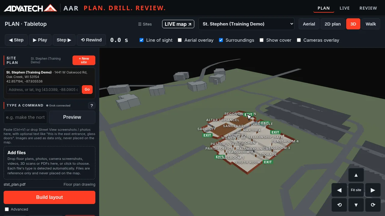Viewport: 385px width, 216px height.
Task: Click the + New site button
Action: [x=84, y=60]
